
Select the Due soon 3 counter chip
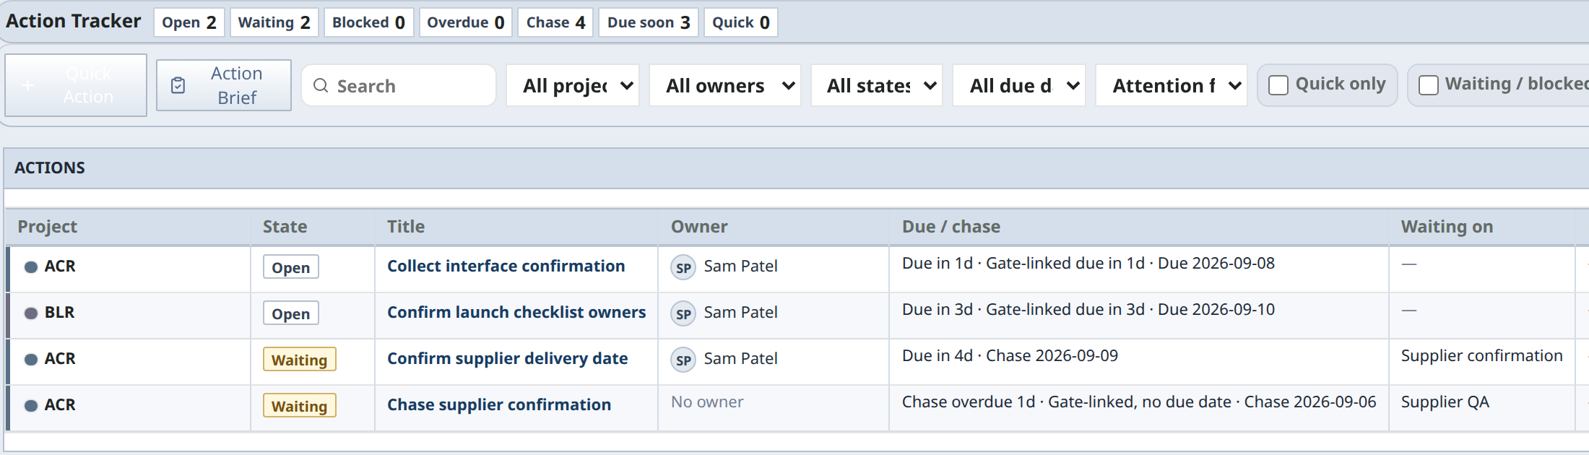(649, 22)
